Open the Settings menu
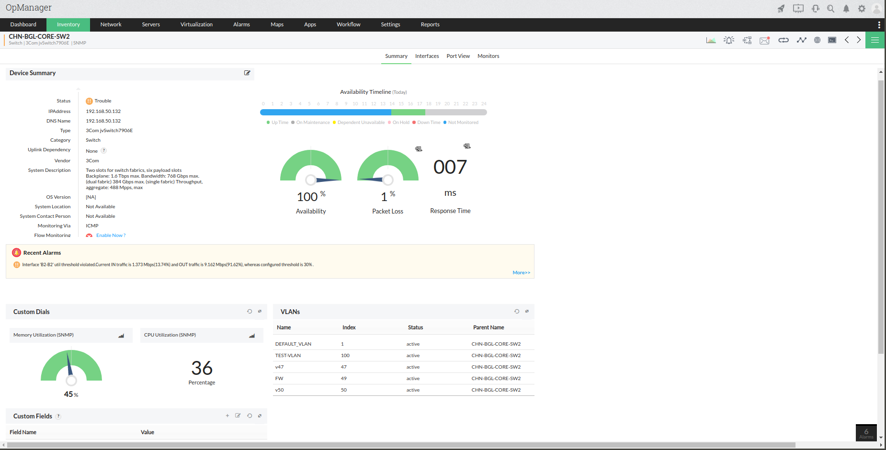This screenshot has width=886, height=450. click(x=390, y=25)
